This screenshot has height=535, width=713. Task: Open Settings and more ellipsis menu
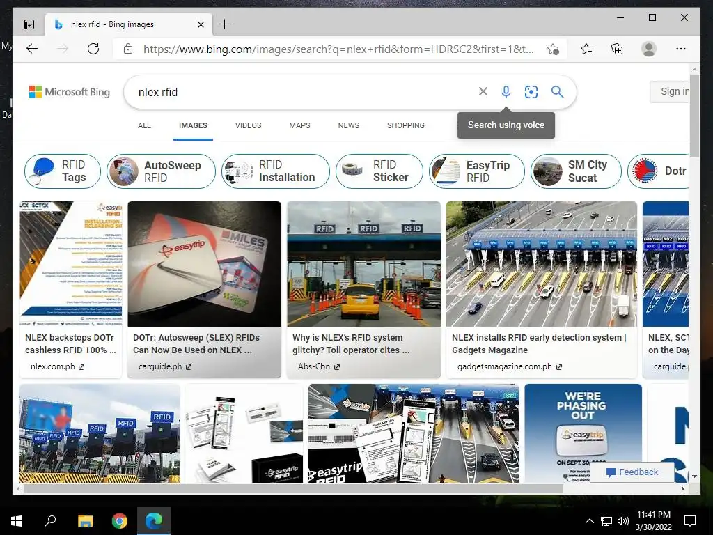click(x=681, y=49)
